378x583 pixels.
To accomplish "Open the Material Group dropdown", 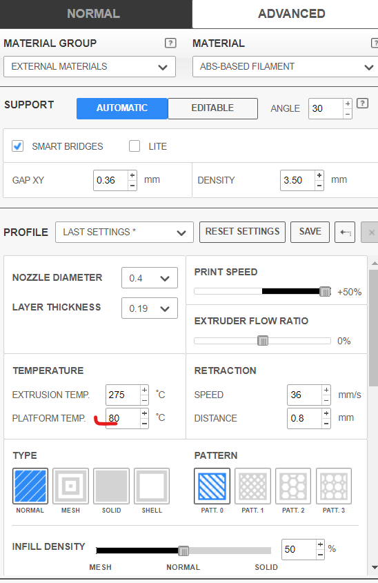I will tap(90, 66).
